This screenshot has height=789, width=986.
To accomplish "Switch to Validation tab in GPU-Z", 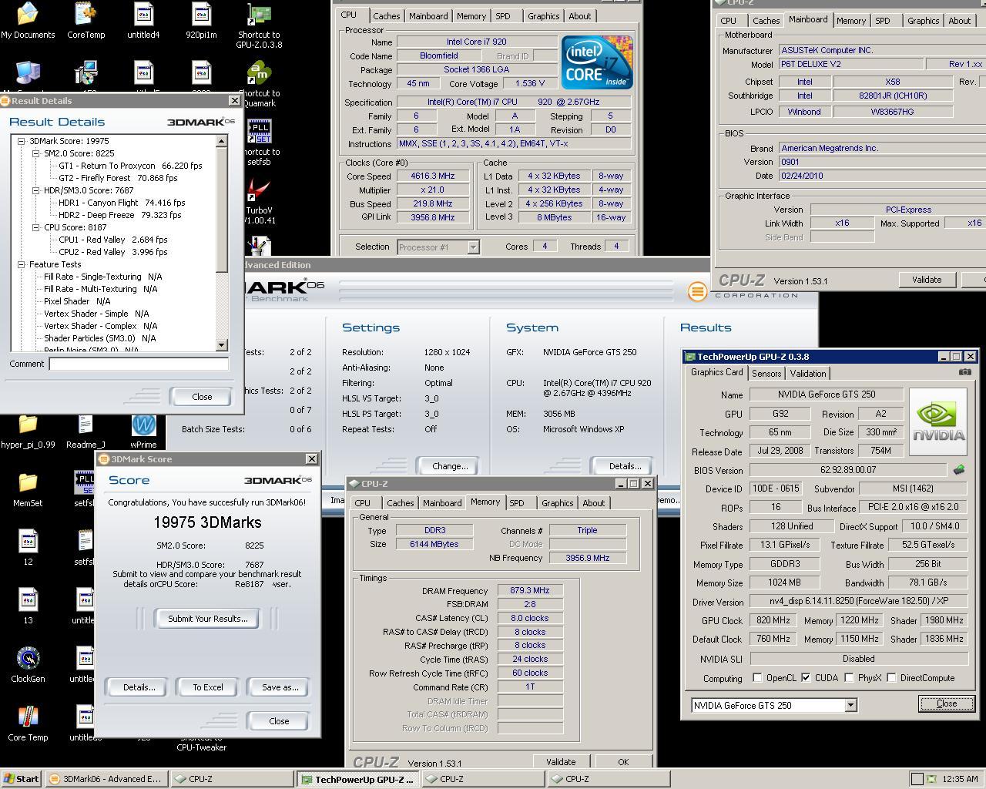I will 808,373.
